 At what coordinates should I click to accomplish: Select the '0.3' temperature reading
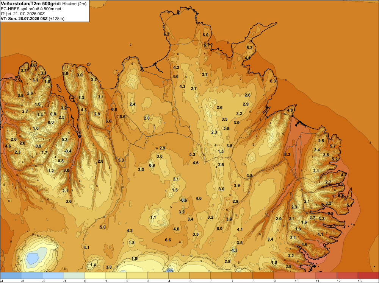pos(64,140)
